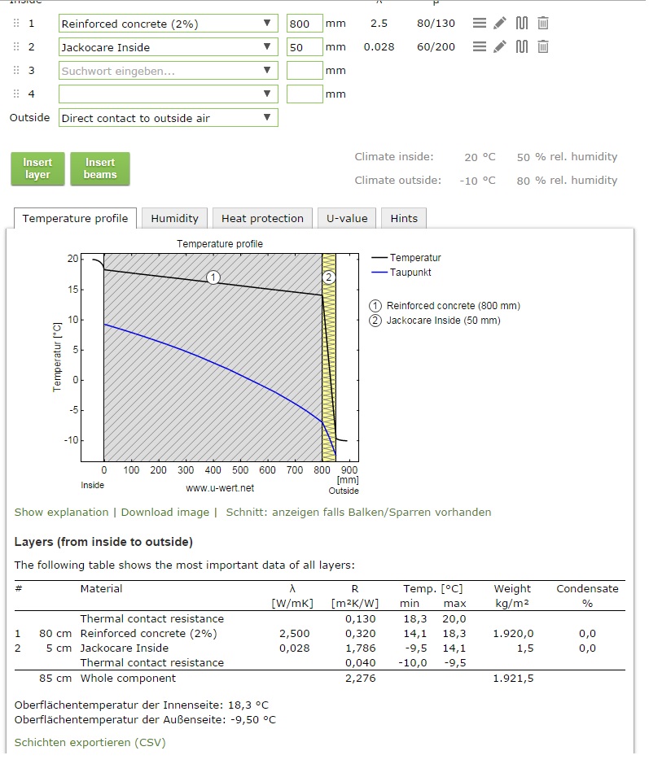Delete Reinforced concrete layer with trash icon
Image resolution: width=649 pixels, height=764 pixels.
pyautogui.click(x=542, y=23)
